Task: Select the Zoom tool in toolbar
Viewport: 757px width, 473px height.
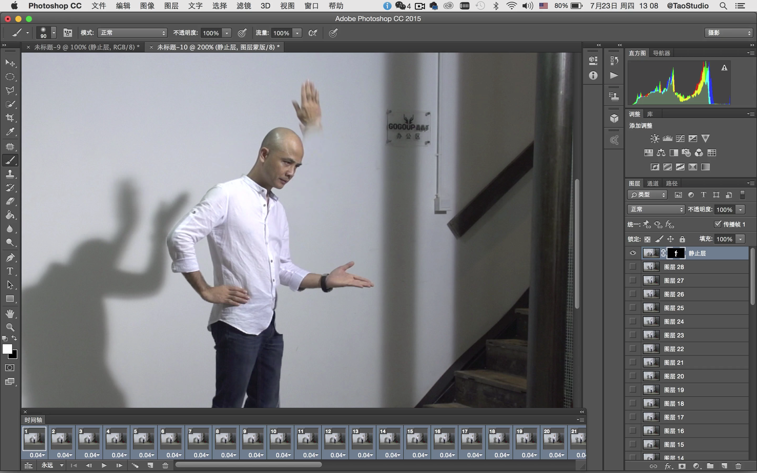Action: pos(10,327)
